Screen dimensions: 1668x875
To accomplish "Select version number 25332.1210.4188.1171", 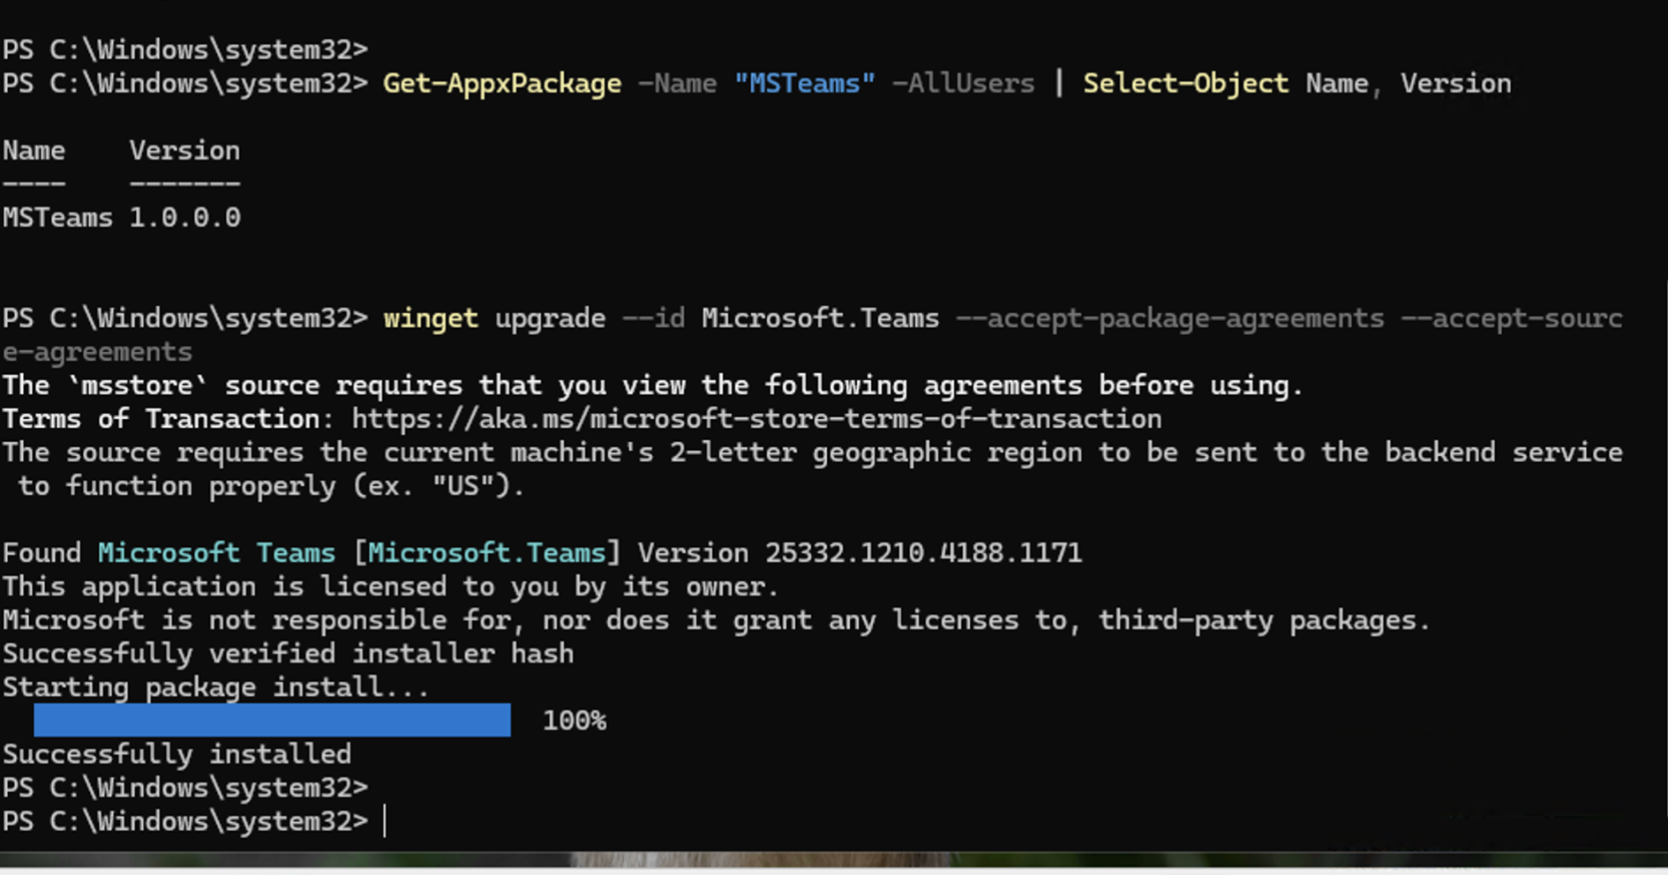I will [x=923, y=553].
